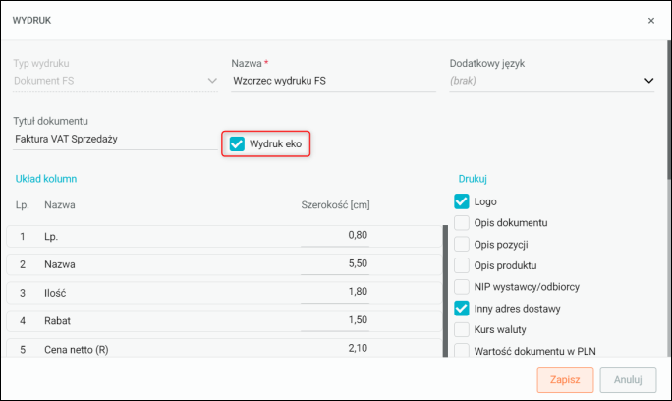Click the column list vertical scrollbar
Image resolution: width=672 pixels, height=401 pixels.
(x=445, y=291)
